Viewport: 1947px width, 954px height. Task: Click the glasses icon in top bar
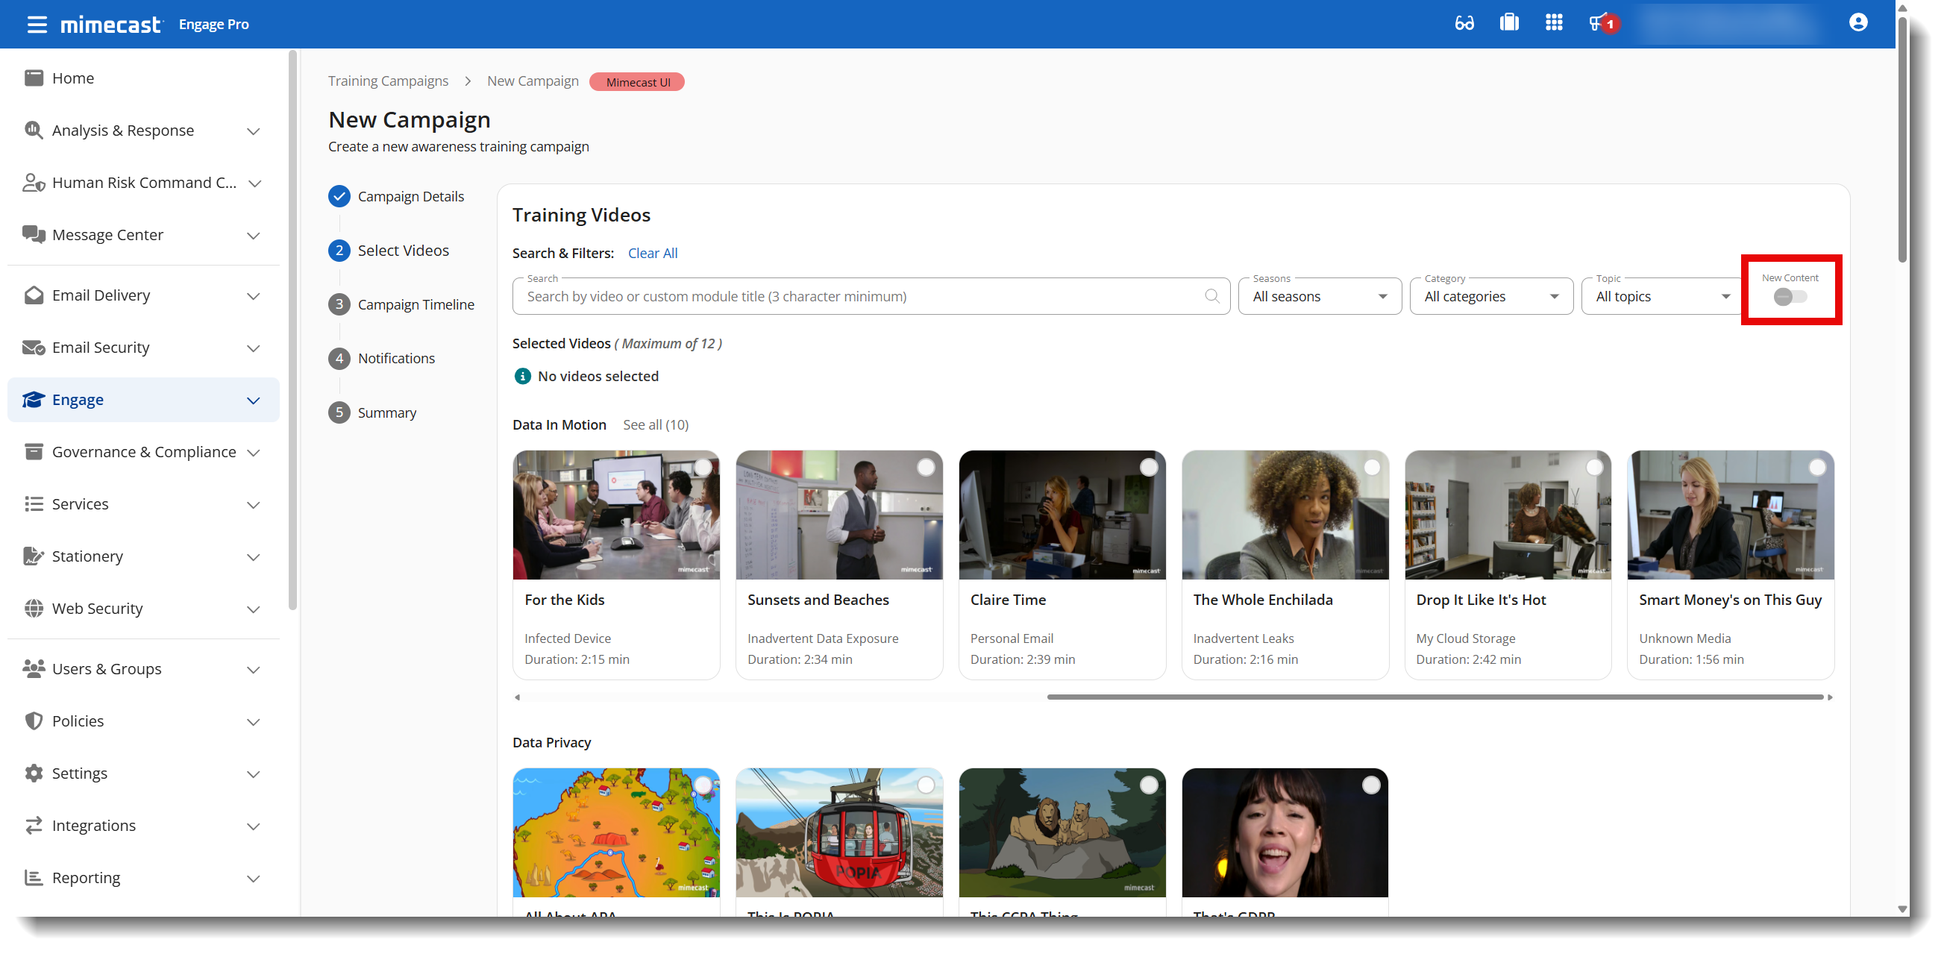1464,23
